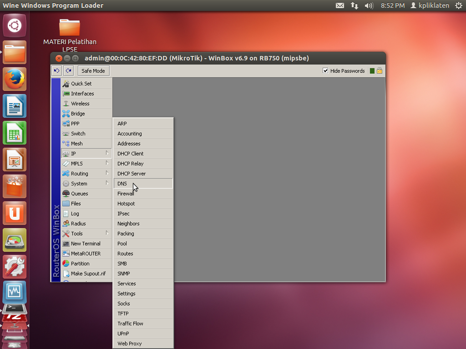The image size is (466, 349).
Task: Click the kpliklaten user menu in top panel
Action: [430, 5]
